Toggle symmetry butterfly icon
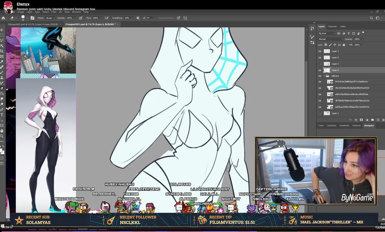 [x=185, y=18]
